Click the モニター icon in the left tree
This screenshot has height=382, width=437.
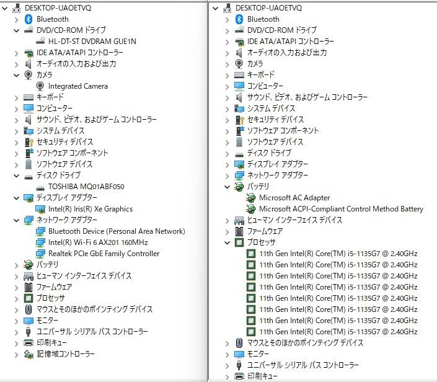(x=29, y=321)
